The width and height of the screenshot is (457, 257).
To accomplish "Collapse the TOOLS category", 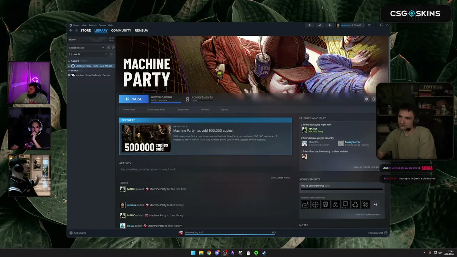I will (x=75, y=70).
